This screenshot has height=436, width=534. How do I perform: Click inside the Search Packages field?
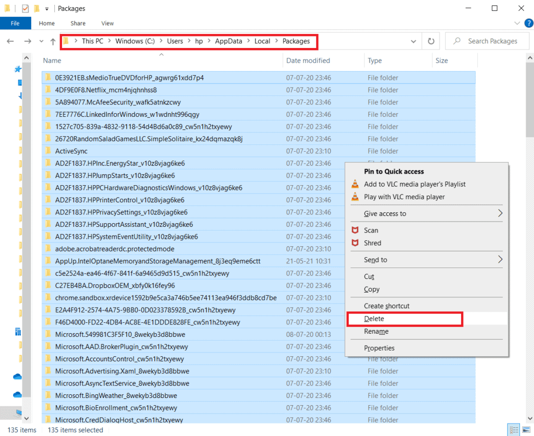click(x=488, y=41)
